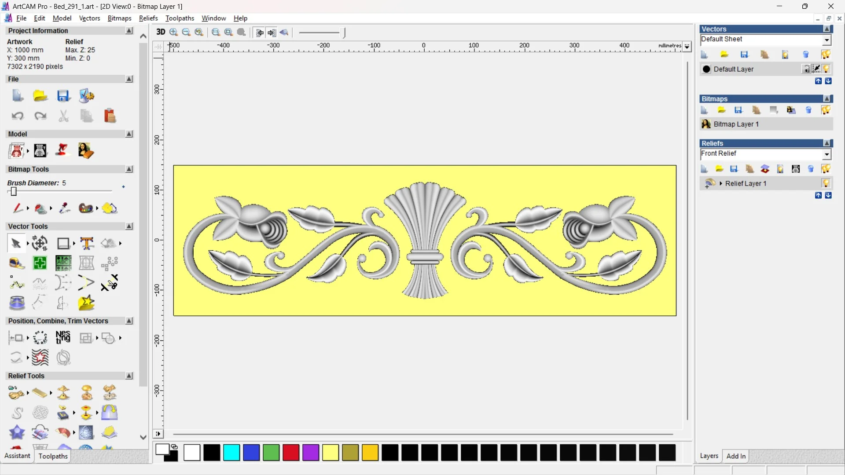Viewport: 845px width, 475px height.
Task: Select the Create Text vector tool
Action: 87,243
